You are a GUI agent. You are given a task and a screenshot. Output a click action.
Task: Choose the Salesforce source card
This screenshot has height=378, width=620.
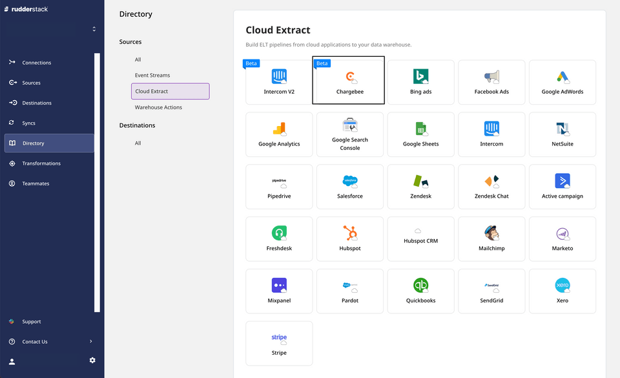coord(350,187)
